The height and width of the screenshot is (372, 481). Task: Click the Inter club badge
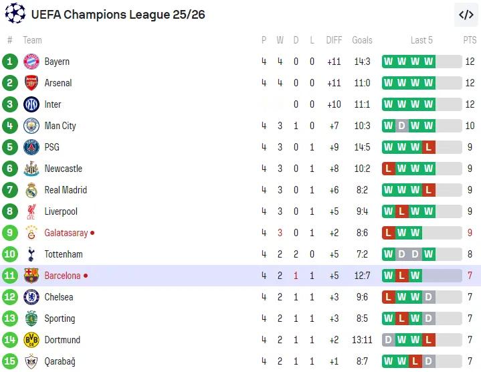[x=31, y=104]
